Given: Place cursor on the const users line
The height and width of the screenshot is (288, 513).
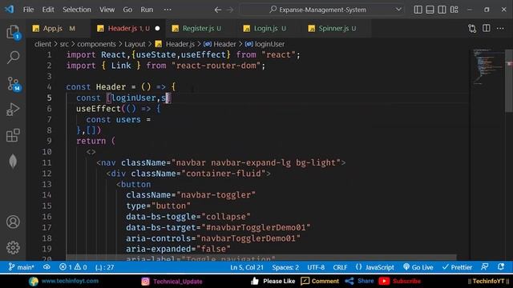Looking at the screenshot, I should (119, 119).
